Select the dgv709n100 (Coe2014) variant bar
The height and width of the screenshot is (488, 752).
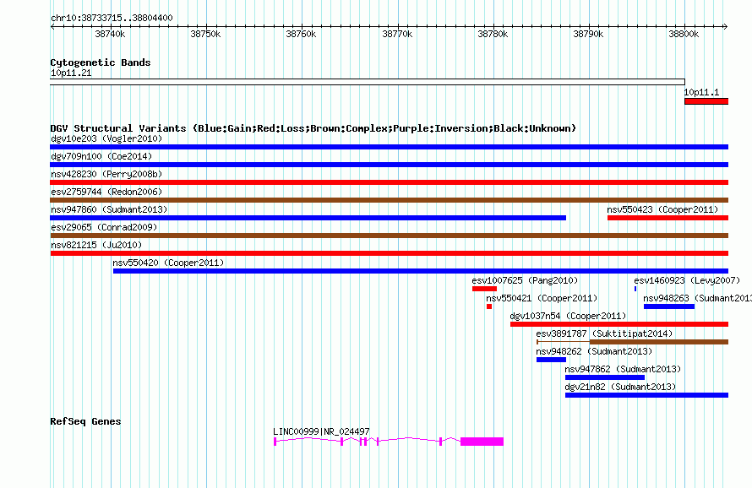(x=389, y=165)
